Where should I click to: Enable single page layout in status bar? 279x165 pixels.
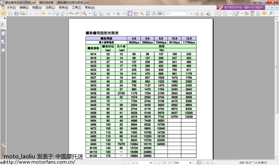[199, 163]
